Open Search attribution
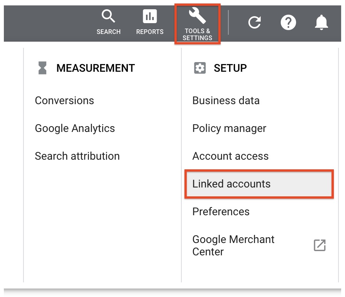This screenshot has height=297, width=345. click(x=77, y=156)
